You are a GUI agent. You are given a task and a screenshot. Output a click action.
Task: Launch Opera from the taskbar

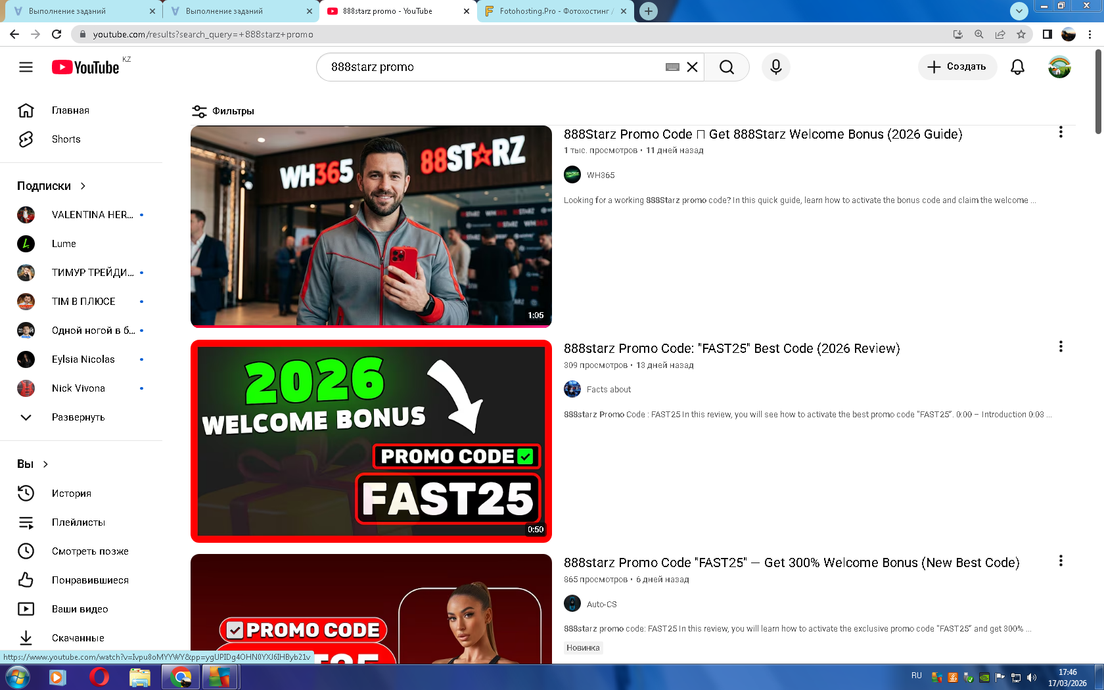pos(99,677)
